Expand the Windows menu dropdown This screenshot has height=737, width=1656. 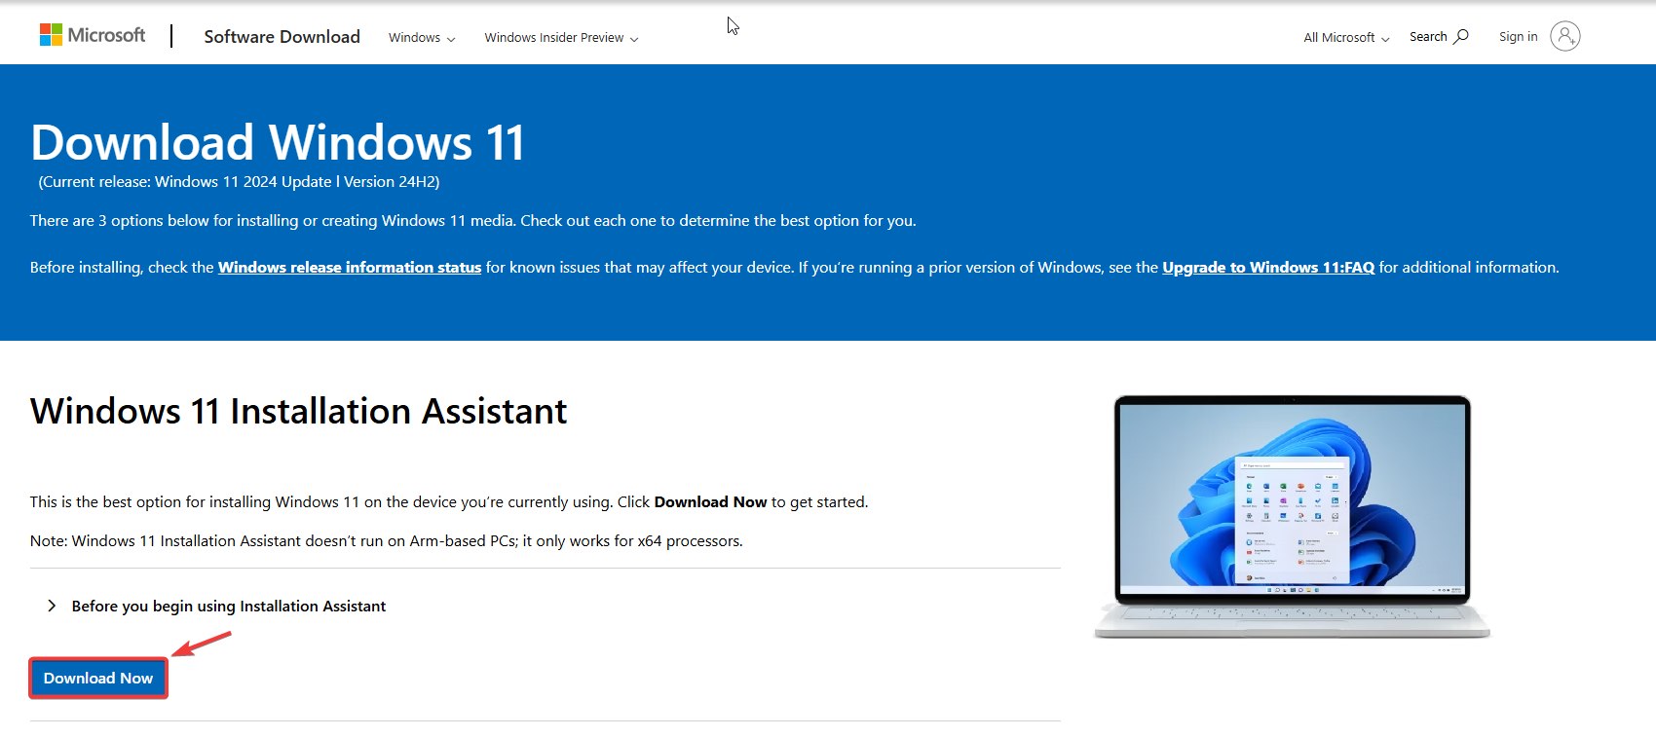(422, 38)
